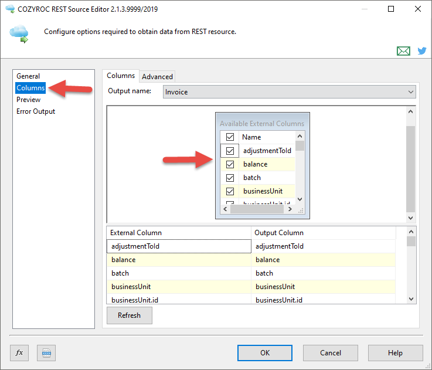Confirm with the OK button
Screen dimensions: 432x370
pos(265,353)
